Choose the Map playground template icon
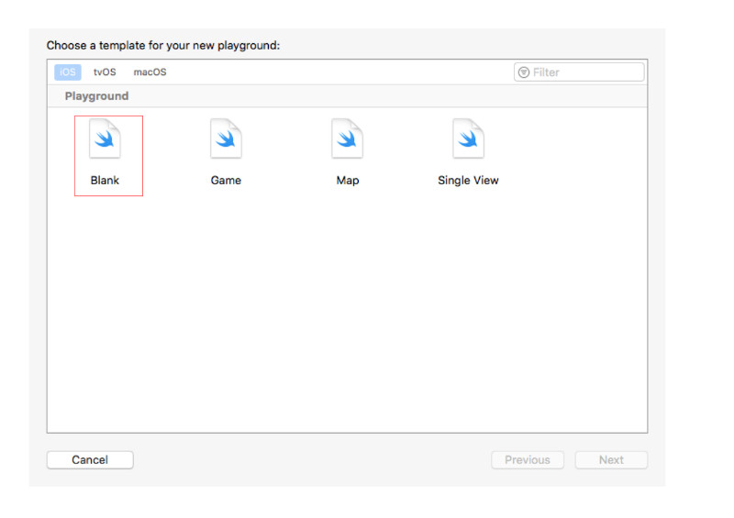This screenshot has width=734, height=518. [x=348, y=138]
